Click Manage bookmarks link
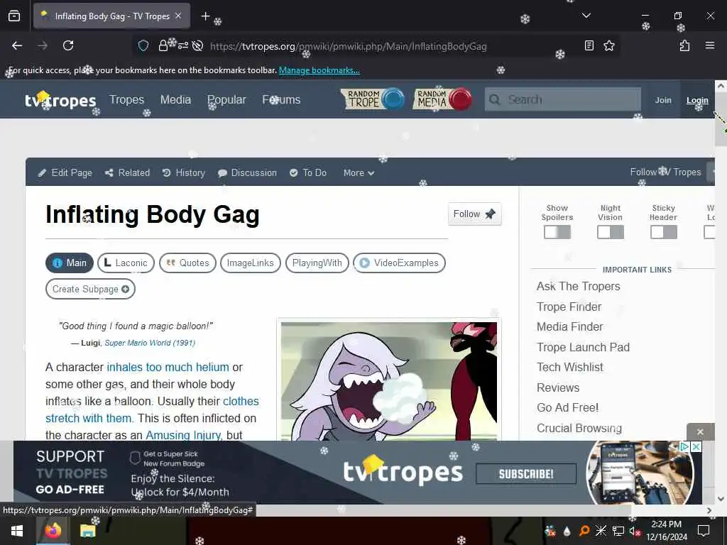The width and height of the screenshot is (727, 545). pyautogui.click(x=319, y=70)
